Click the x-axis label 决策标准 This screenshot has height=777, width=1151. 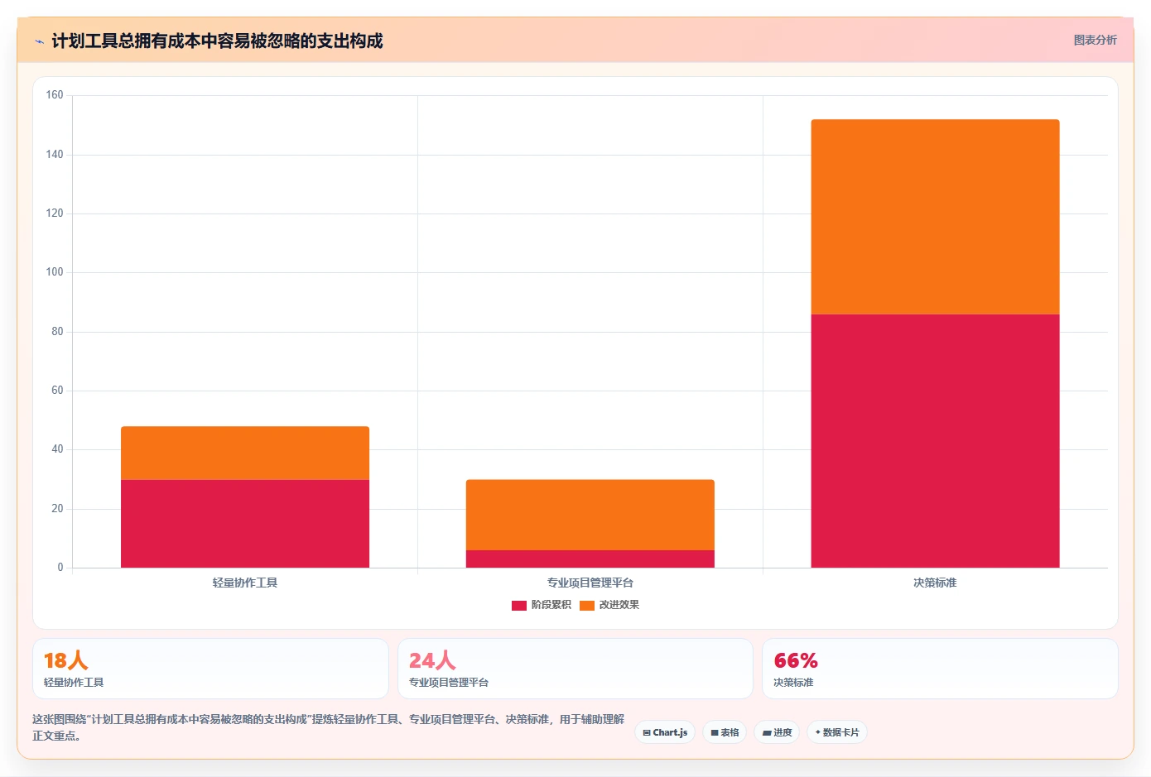point(935,583)
